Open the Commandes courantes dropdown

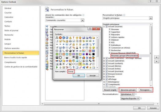82,20
